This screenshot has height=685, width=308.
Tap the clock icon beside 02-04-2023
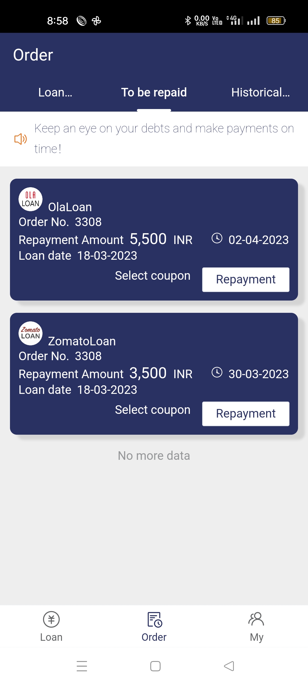coord(217,238)
